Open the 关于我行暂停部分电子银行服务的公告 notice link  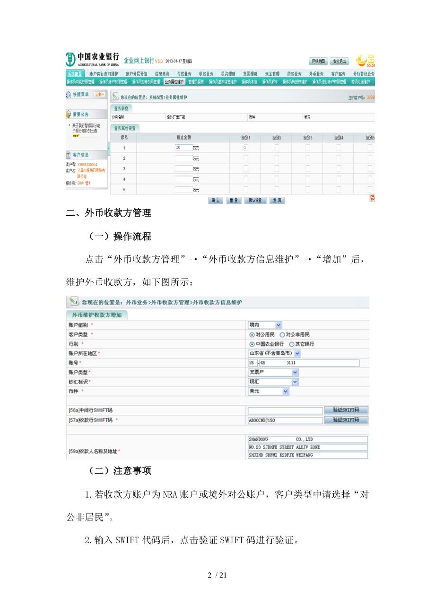coord(86,128)
